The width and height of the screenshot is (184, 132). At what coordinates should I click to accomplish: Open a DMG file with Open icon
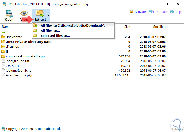pos(9,13)
